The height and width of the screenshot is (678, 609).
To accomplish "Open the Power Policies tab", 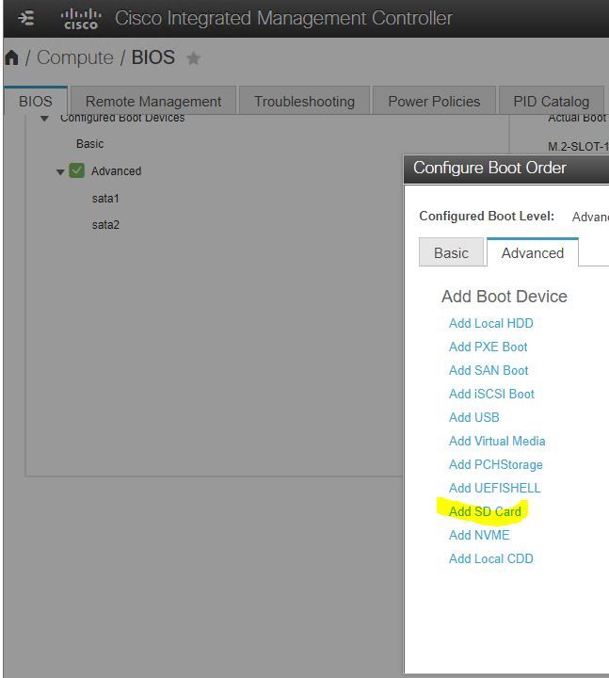I will click(x=434, y=101).
